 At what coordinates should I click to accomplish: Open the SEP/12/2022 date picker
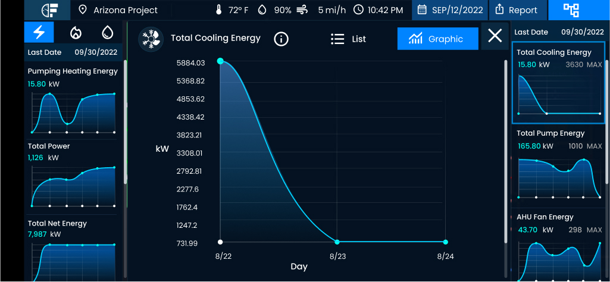click(x=451, y=10)
